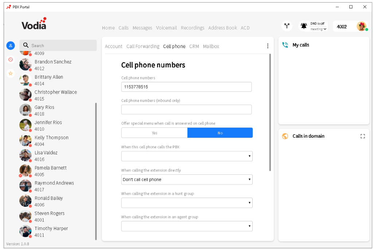The image size is (373, 249).
Task: Open Brandon Sanchez's avatar
Action: [x=25, y=64]
